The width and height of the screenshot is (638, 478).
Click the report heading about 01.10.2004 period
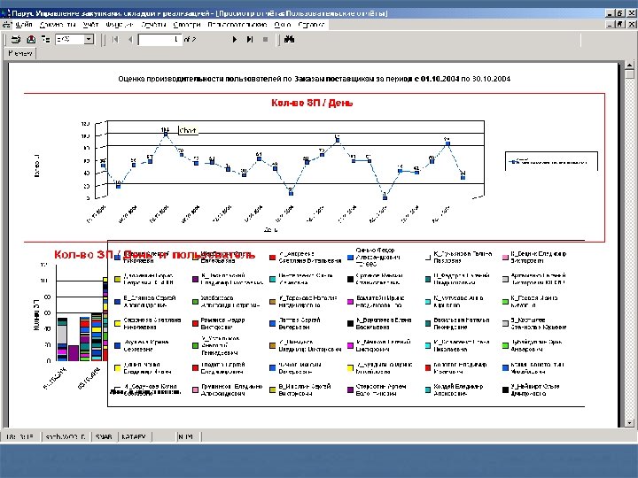click(x=314, y=79)
